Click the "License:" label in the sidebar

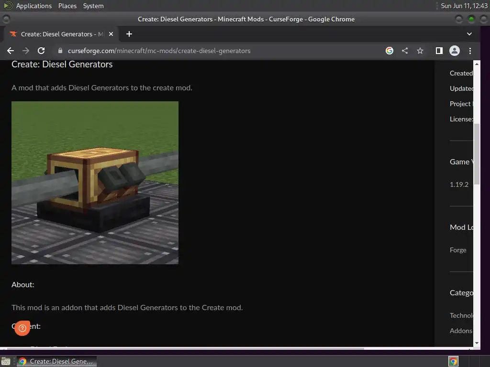point(461,119)
